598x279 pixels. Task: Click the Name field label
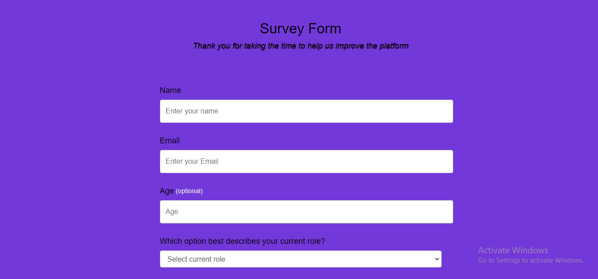tap(170, 90)
